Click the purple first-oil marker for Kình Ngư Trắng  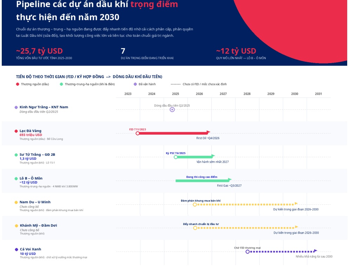[172, 110]
